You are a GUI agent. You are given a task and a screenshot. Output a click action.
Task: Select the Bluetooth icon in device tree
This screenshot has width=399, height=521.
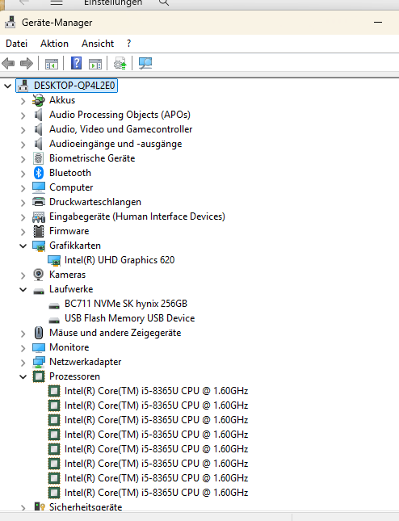(39, 173)
